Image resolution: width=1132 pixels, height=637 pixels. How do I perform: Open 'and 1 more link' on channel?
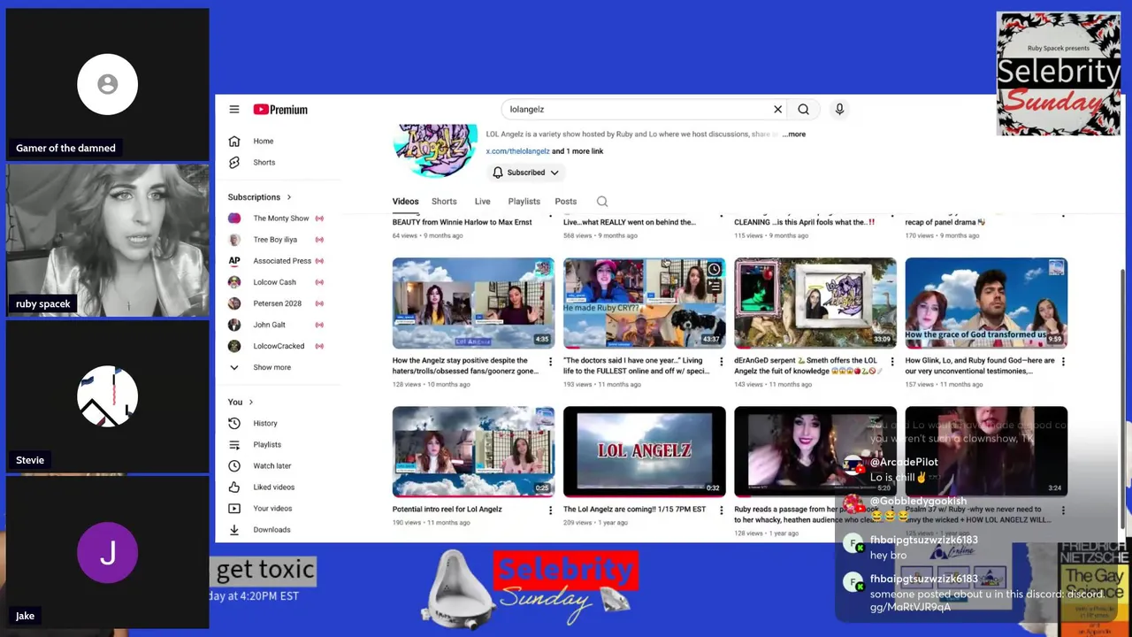coord(577,151)
